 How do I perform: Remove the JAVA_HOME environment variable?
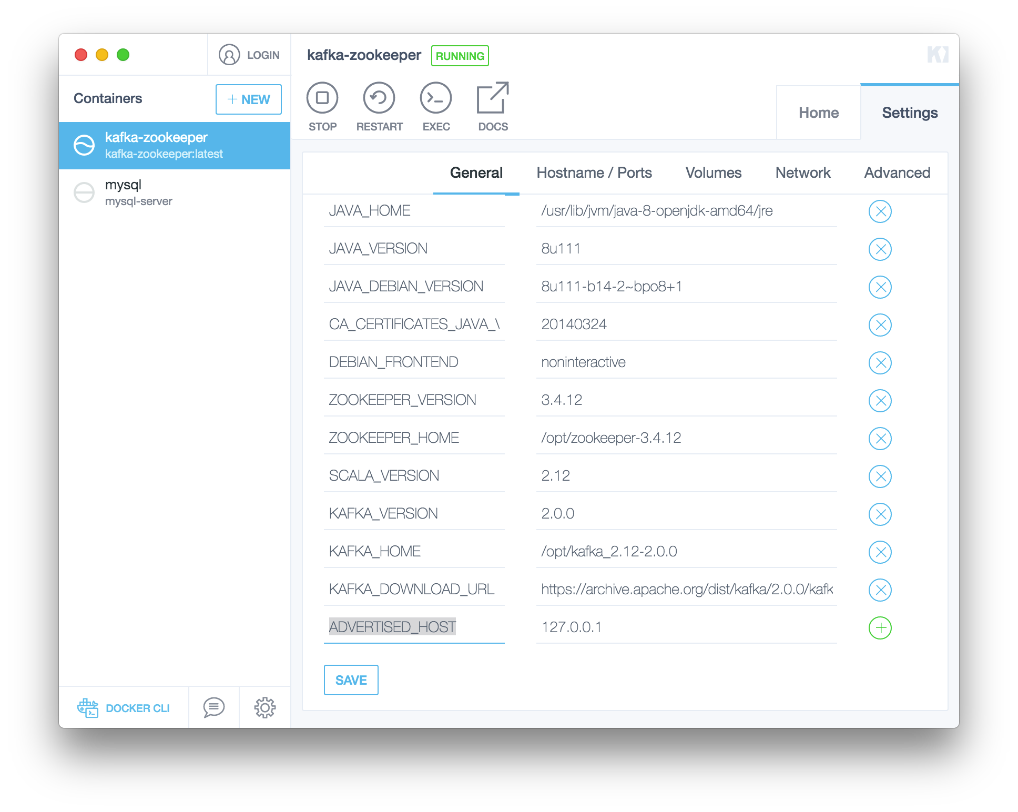pos(880,211)
